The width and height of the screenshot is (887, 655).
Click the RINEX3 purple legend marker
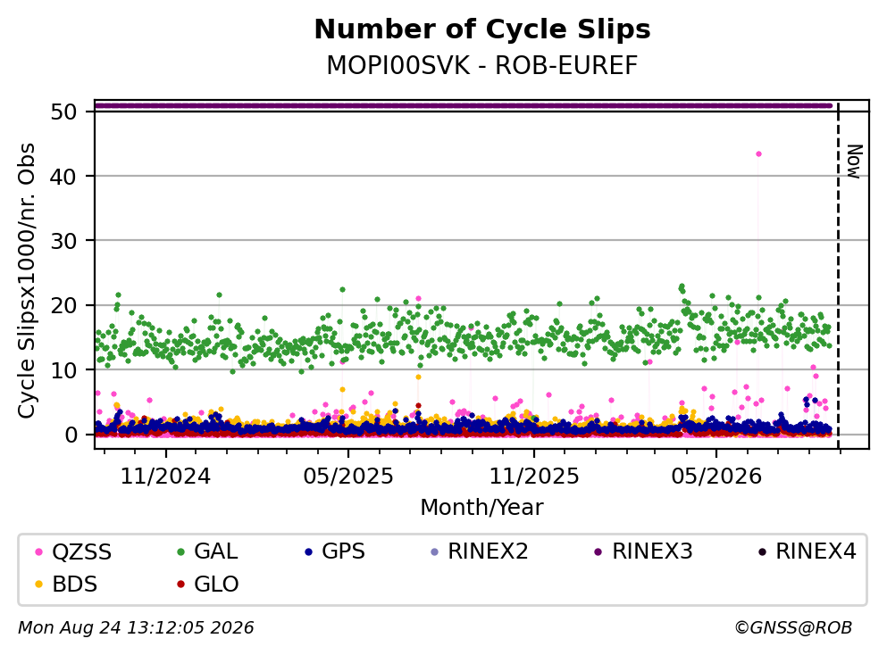click(598, 551)
